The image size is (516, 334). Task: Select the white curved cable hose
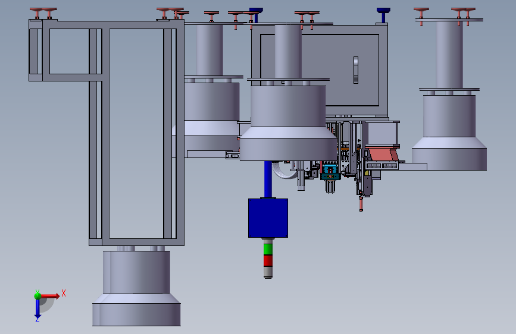pos(284,172)
